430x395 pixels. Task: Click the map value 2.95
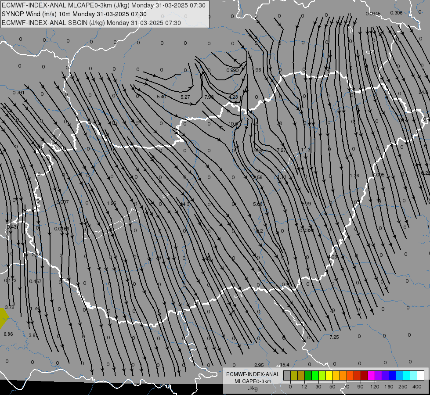259,365
